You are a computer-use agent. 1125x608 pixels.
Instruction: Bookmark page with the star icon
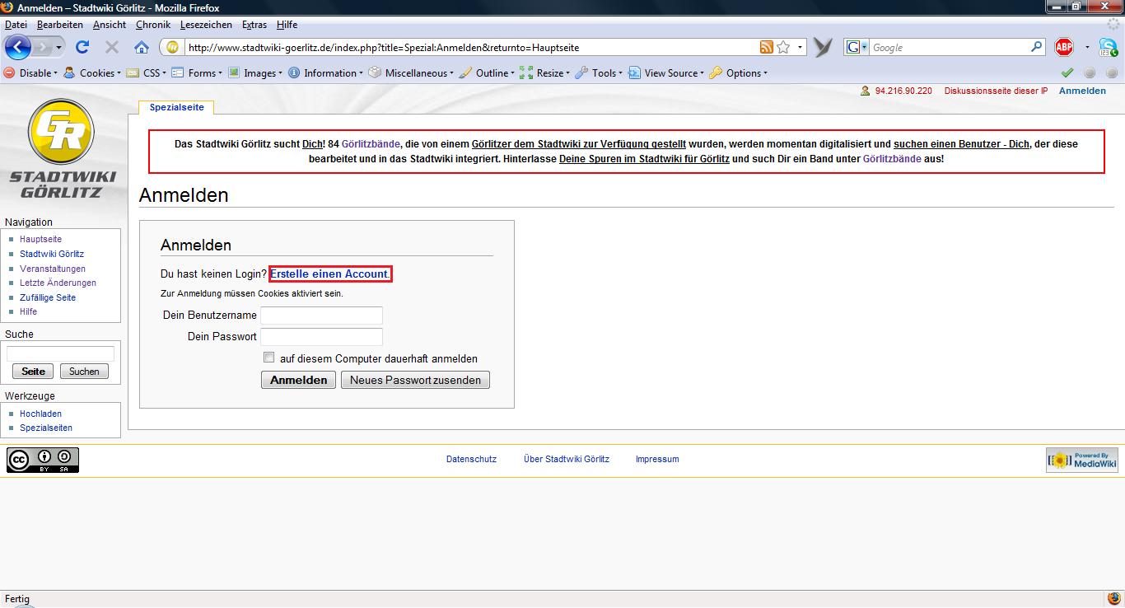[x=783, y=48]
